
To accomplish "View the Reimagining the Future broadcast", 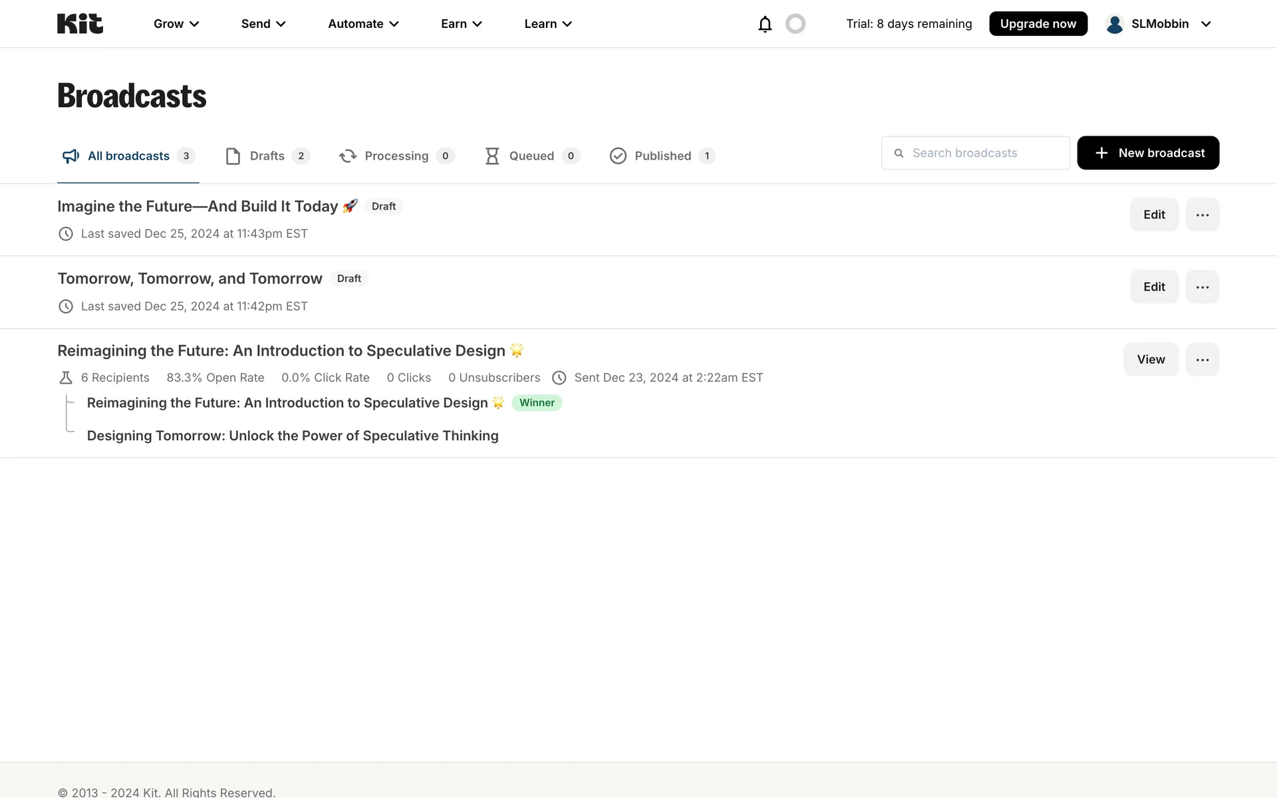I will pyautogui.click(x=1151, y=360).
